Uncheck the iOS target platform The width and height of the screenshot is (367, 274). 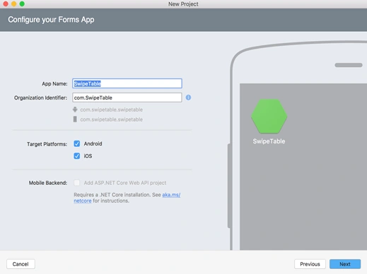pos(77,156)
